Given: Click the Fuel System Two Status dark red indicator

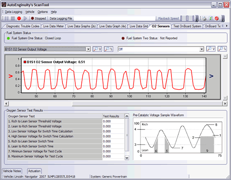Looking at the screenshot, I should (123, 38).
